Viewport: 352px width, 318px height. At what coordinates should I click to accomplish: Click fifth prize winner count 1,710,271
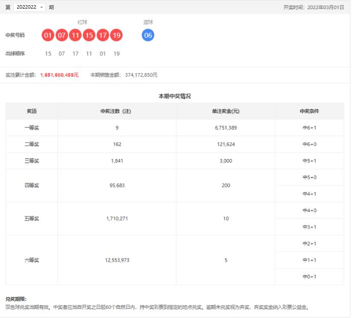[x=117, y=218]
